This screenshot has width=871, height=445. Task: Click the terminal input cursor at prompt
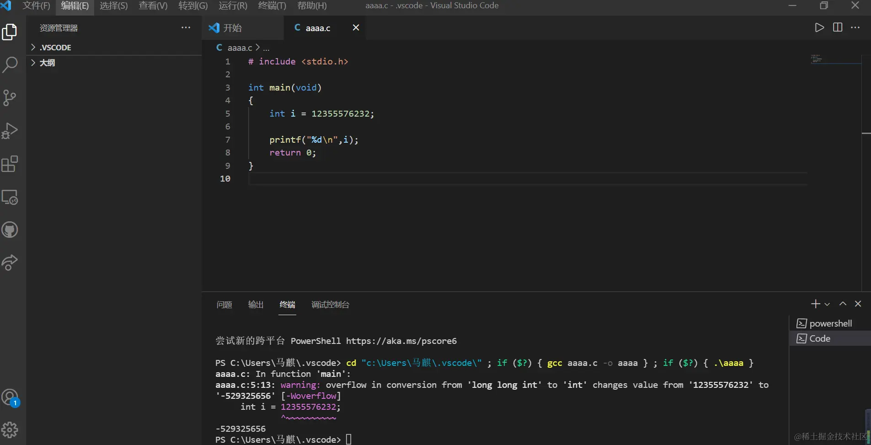[348, 440]
